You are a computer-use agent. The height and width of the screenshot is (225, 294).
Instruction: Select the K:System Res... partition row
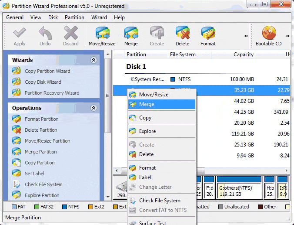coord(201,79)
